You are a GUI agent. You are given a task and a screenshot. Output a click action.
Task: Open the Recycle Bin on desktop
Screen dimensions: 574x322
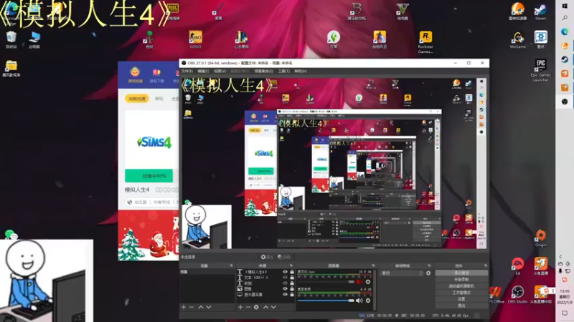11,40
